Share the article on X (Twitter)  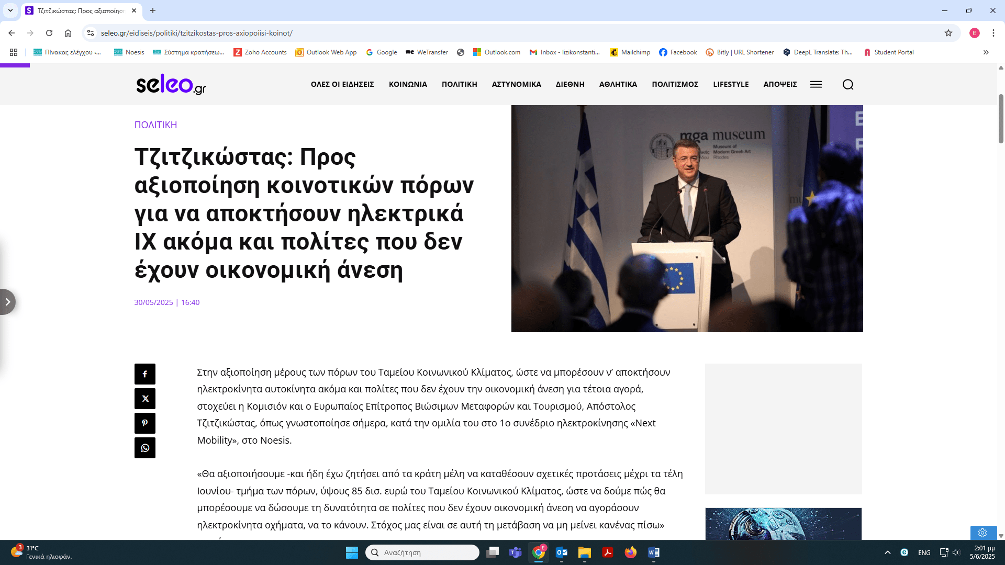[x=145, y=399]
